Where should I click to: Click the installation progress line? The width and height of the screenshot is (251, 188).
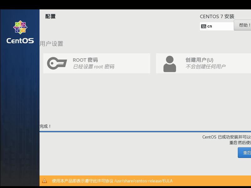tap(144, 132)
